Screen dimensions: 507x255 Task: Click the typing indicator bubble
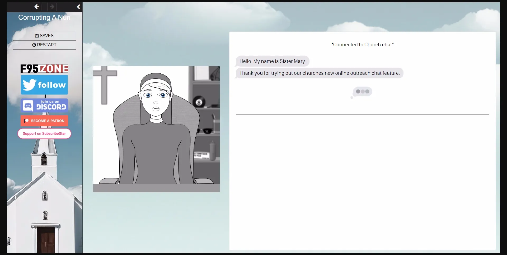tap(362, 92)
